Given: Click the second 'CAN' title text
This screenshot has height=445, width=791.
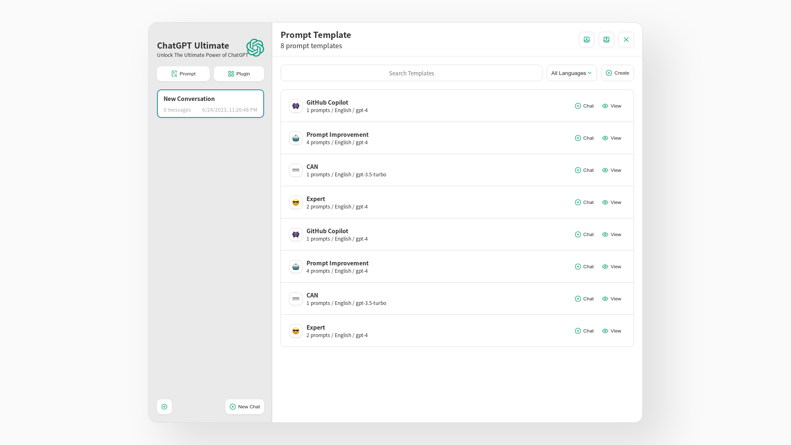Looking at the screenshot, I should [312, 295].
